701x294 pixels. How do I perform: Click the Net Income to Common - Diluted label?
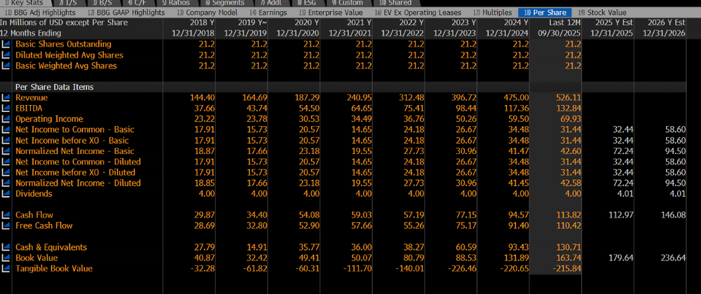pyautogui.click(x=78, y=162)
